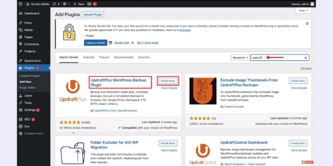Image resolution: width=333 pixels, height=166 pixels.
Task: Click DavidAnderson author link
Action: (128, 110)
